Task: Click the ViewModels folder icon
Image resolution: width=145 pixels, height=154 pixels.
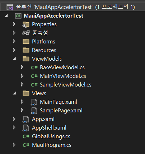Action: pyautogui.click(x=26, y=59)
